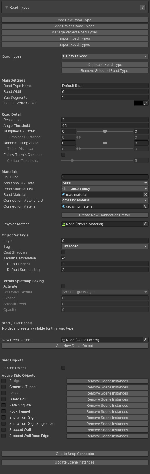Collapse the Road Types foldout triangle
Screen dimensions: 150x474
pos(6,8)
